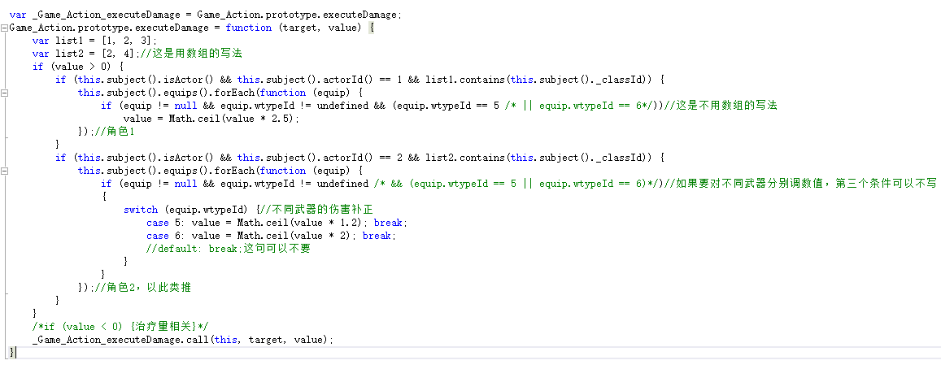This screenshot has width=941, height=369.
Task: Click the 'if (value > 0) {' line
Action: click(x=78, y=67)
